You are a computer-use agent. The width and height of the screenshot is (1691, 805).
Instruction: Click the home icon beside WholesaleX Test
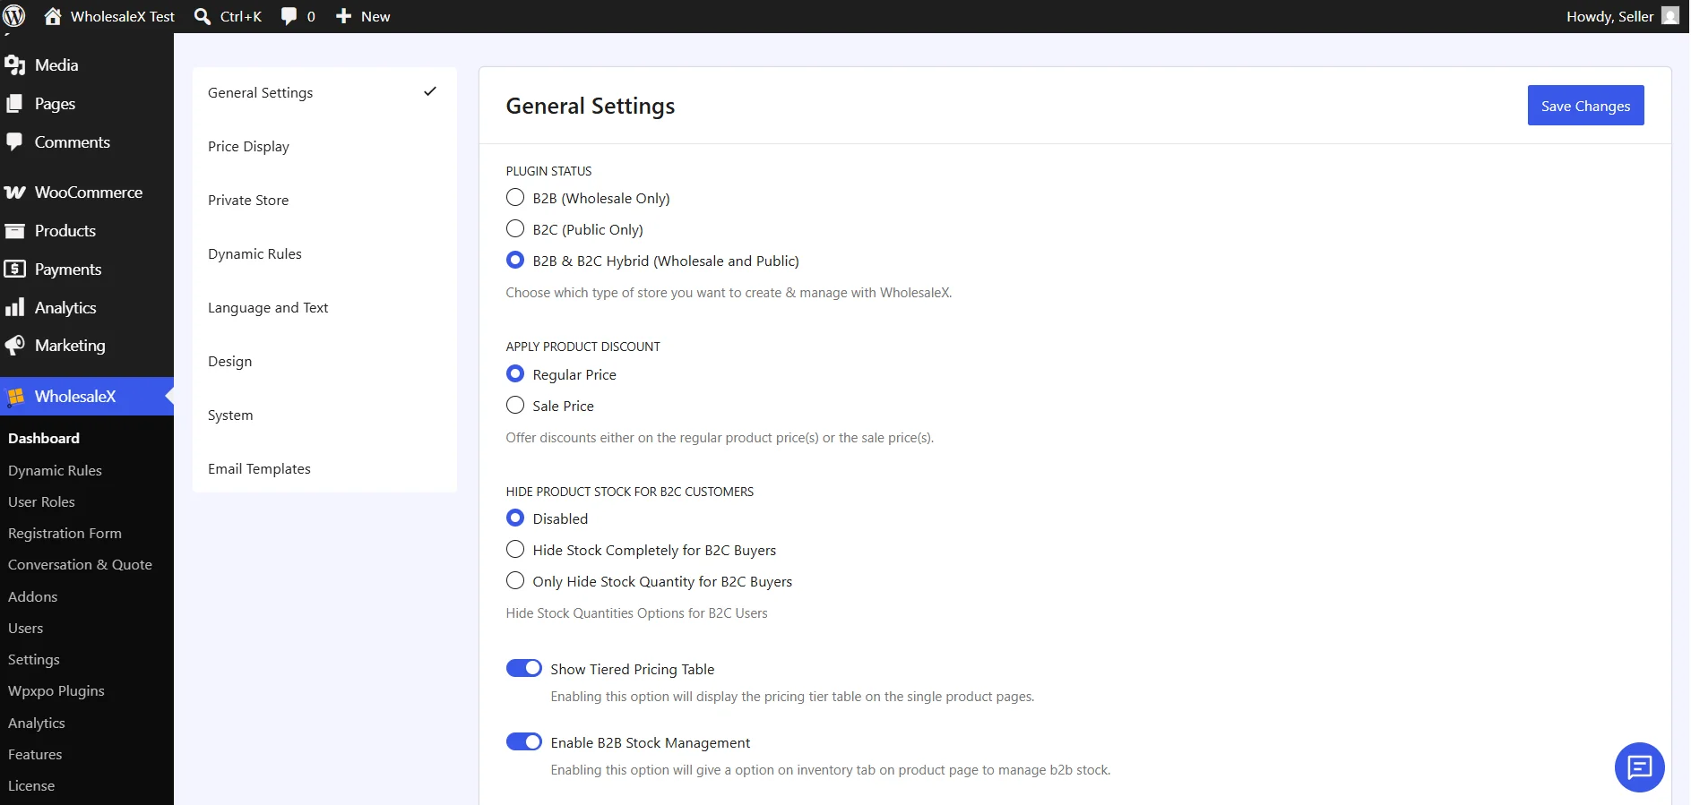coord(53,16)
